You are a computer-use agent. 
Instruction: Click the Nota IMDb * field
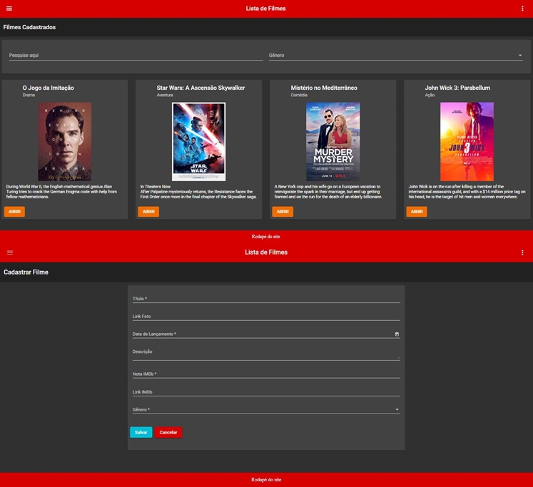266,374
